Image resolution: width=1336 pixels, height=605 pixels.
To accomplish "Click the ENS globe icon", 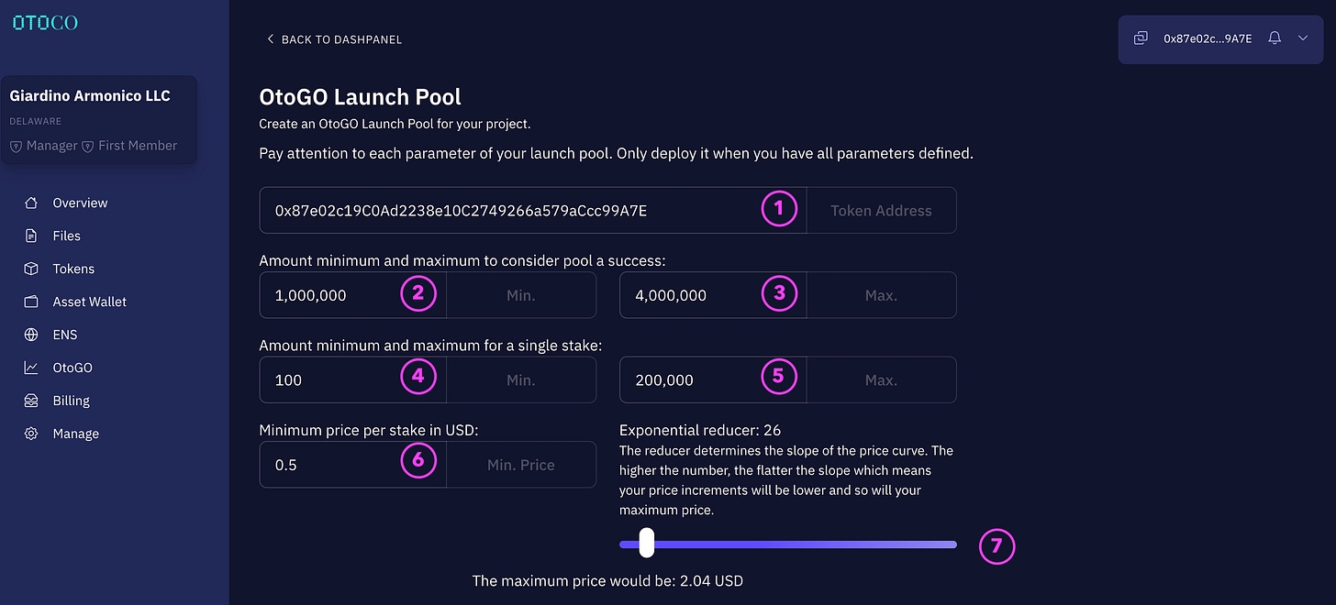I will (x=31, y=335).
